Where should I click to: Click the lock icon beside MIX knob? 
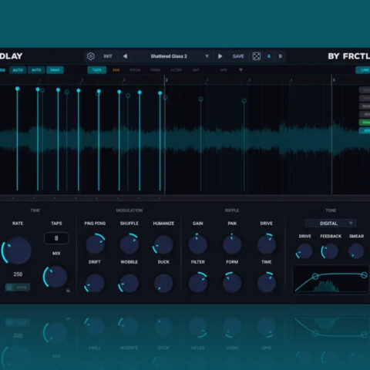68,291
